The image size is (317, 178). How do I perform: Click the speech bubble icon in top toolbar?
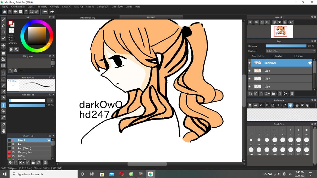(x=15, y=12)
